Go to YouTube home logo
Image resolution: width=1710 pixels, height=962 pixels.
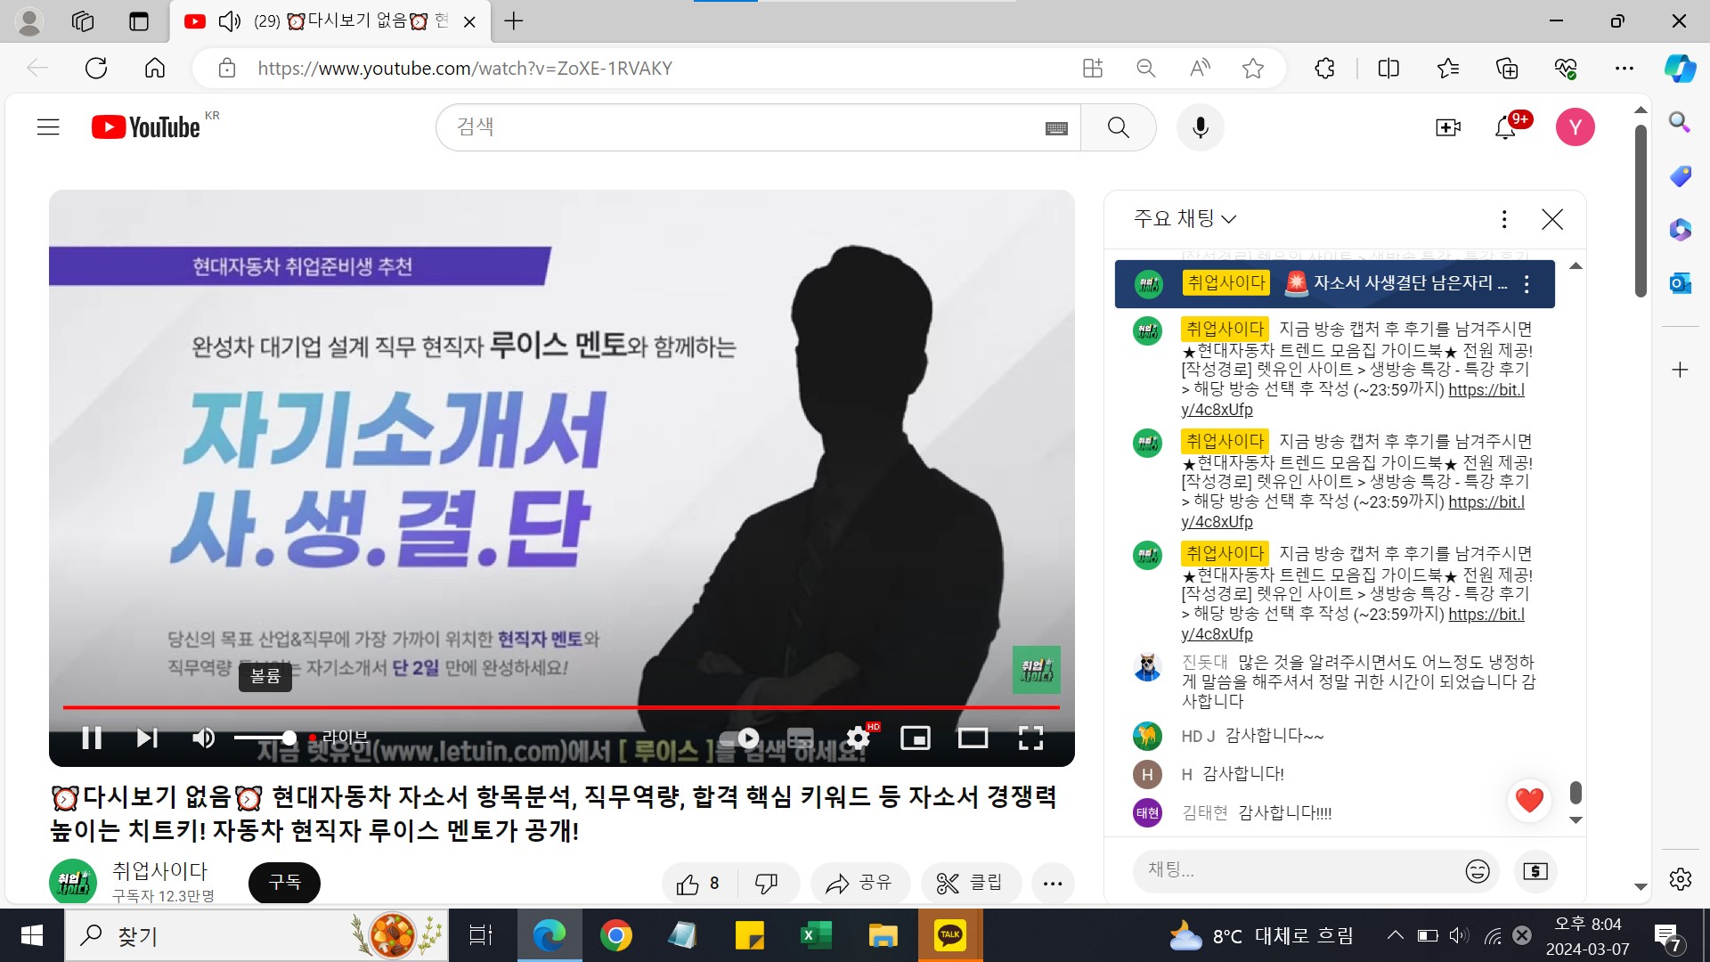(x=146, y=127)
